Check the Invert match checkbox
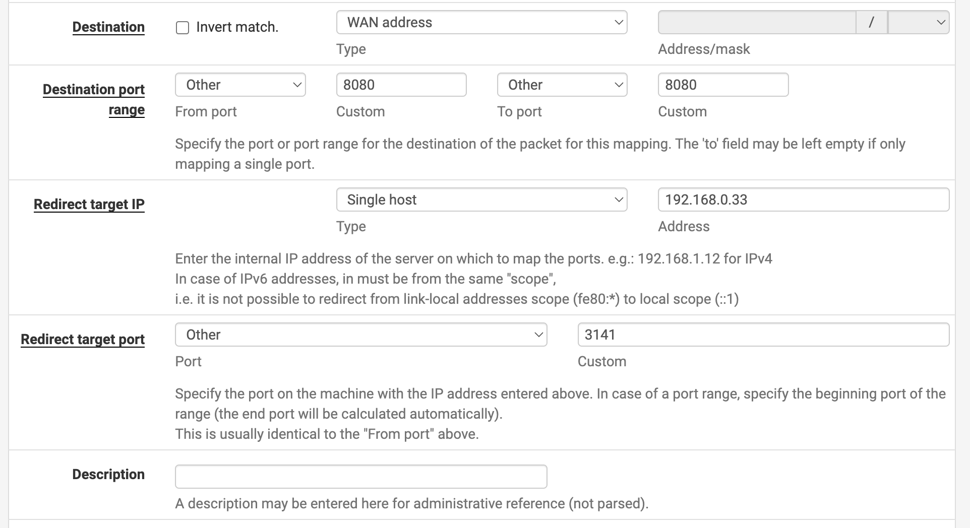The width and height of the screenshot is (970, 528). coord(182,27)
